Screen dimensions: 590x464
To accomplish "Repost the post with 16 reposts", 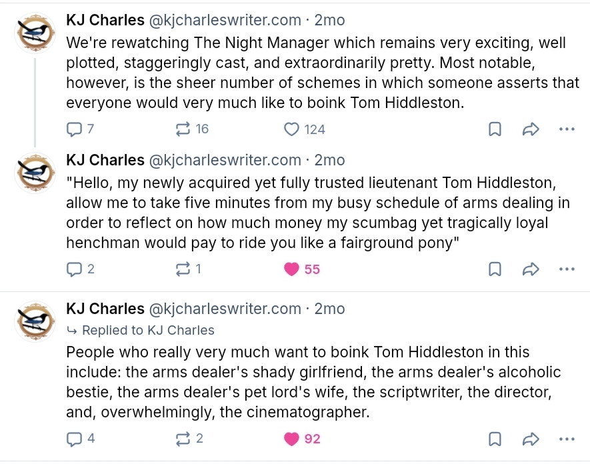I will (x=181, y=129).
